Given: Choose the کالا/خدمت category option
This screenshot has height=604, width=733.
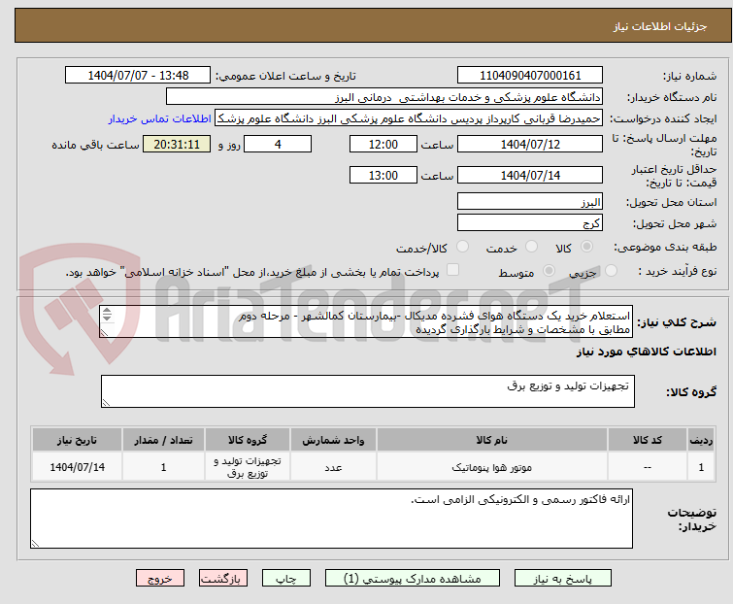Looking at the screenshot, I should coord(463,248).
